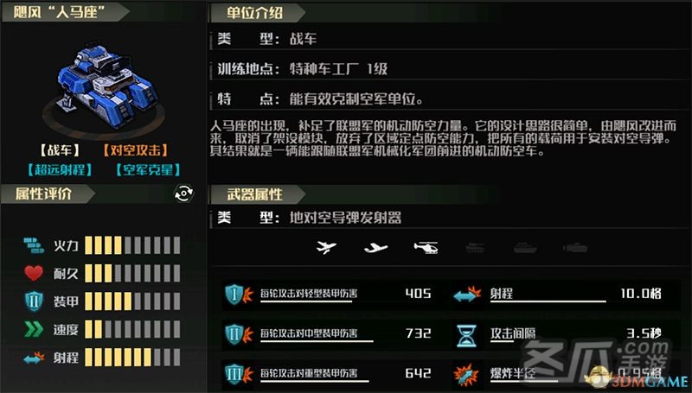Click the blue Sagittarius tank thumbnail
Image resolution: width=692 pixels, height=393 pixels.
point(104,86)
